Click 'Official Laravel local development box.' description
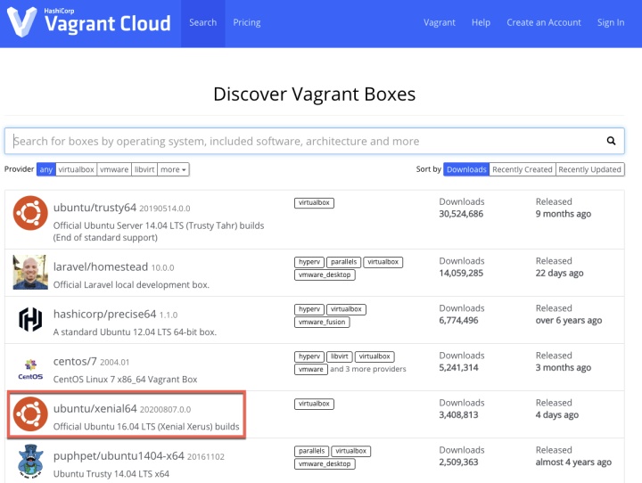The width and height of the screenshot is (642, 483). pos(131,285)
